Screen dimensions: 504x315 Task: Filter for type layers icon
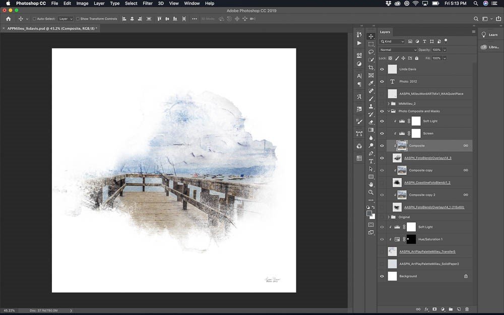(x=424, y=41)
